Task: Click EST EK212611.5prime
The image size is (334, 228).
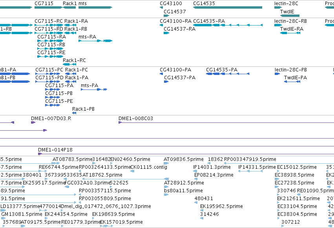Action: coord(298,199)
